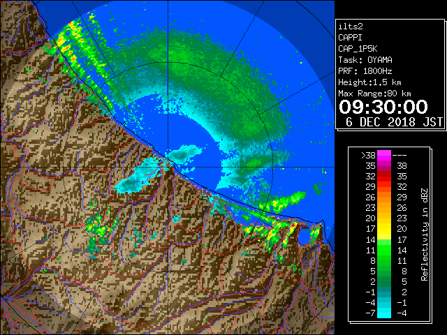Image resolution: width=447 pixels, height=335 pixels.
Task: Click the 'CAP_1P5K' text
Action: [358, 49]
